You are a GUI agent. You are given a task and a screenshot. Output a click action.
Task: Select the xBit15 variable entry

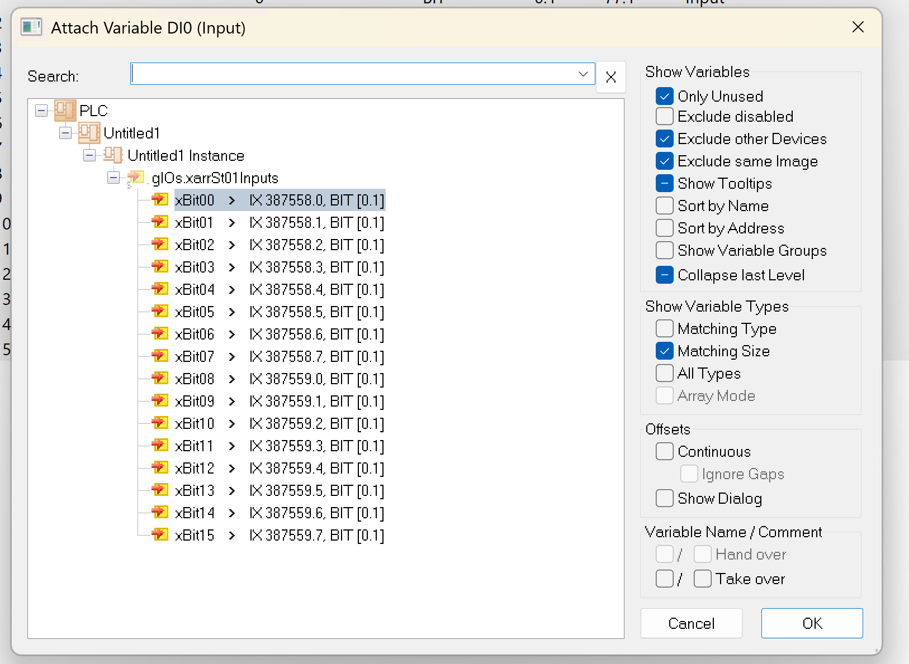[195, 536]
